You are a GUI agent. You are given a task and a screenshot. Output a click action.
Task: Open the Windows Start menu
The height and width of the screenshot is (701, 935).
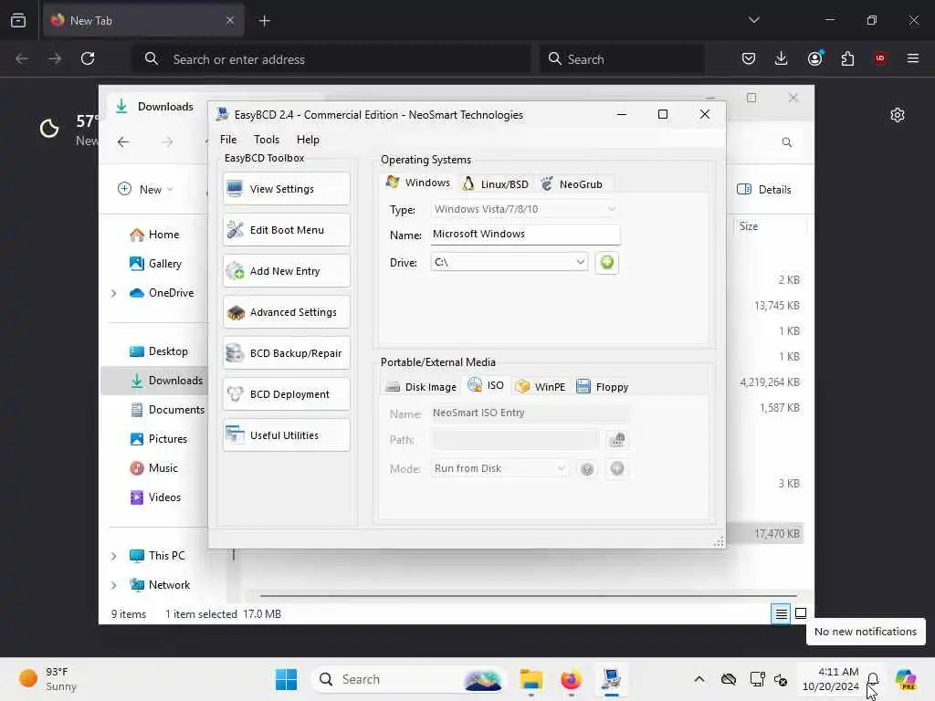286,679
